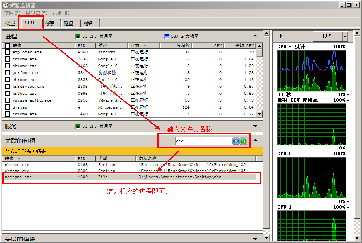362x243 pixels.
Task: Click the handle search input field
Action: click(x=203, y=141)
